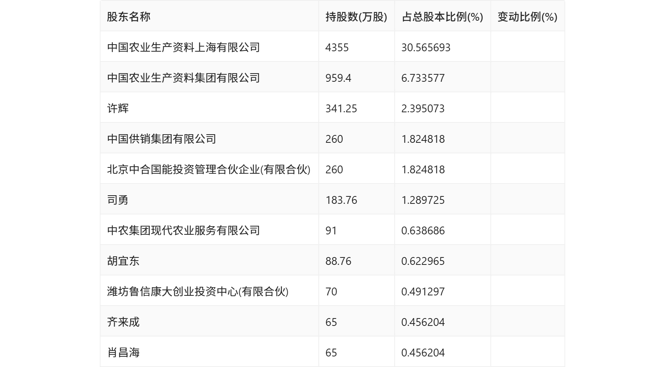Click shares value 341.25
Screen dimensions: 665x367
click(341, 108)
